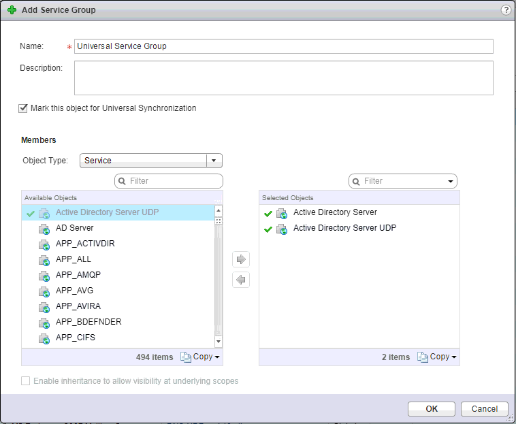This screenshot has height=424, width=516.
Task: Uncheck Mark this object for Universal Synchronization
Action: (x=24, y=108)
